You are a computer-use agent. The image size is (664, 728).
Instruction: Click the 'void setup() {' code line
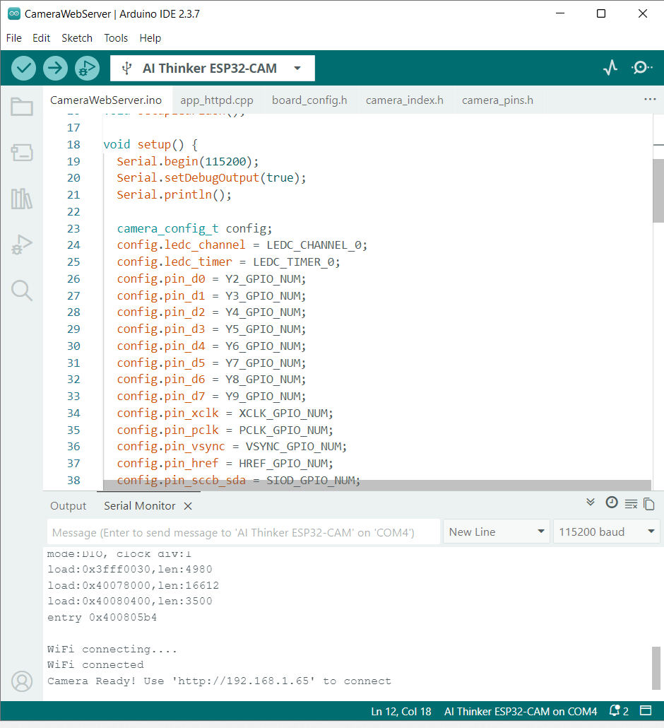150,144
